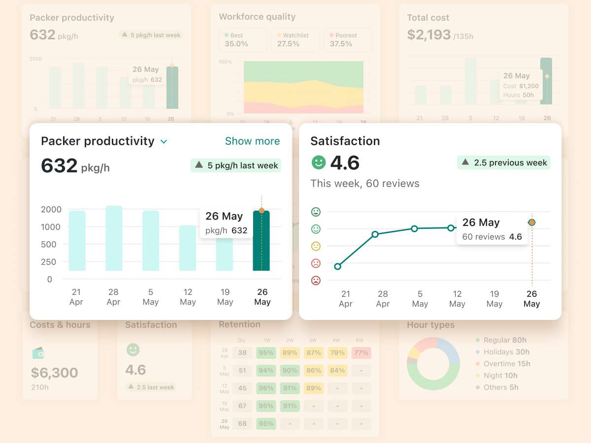Click the $6,300 value in Costs & hours
The image size is (591, 443).
coord(54,373)
